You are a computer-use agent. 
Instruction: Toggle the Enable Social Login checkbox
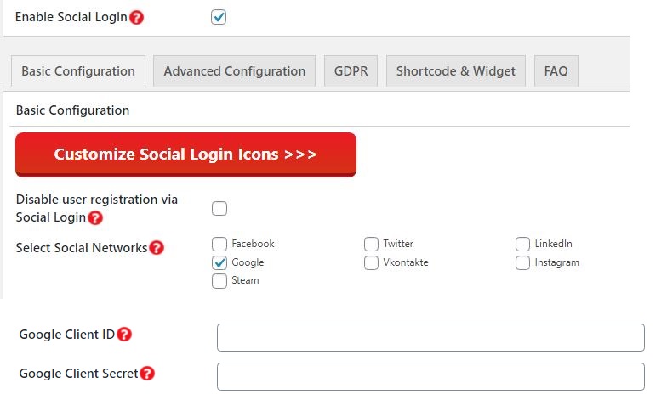(219, 17)
